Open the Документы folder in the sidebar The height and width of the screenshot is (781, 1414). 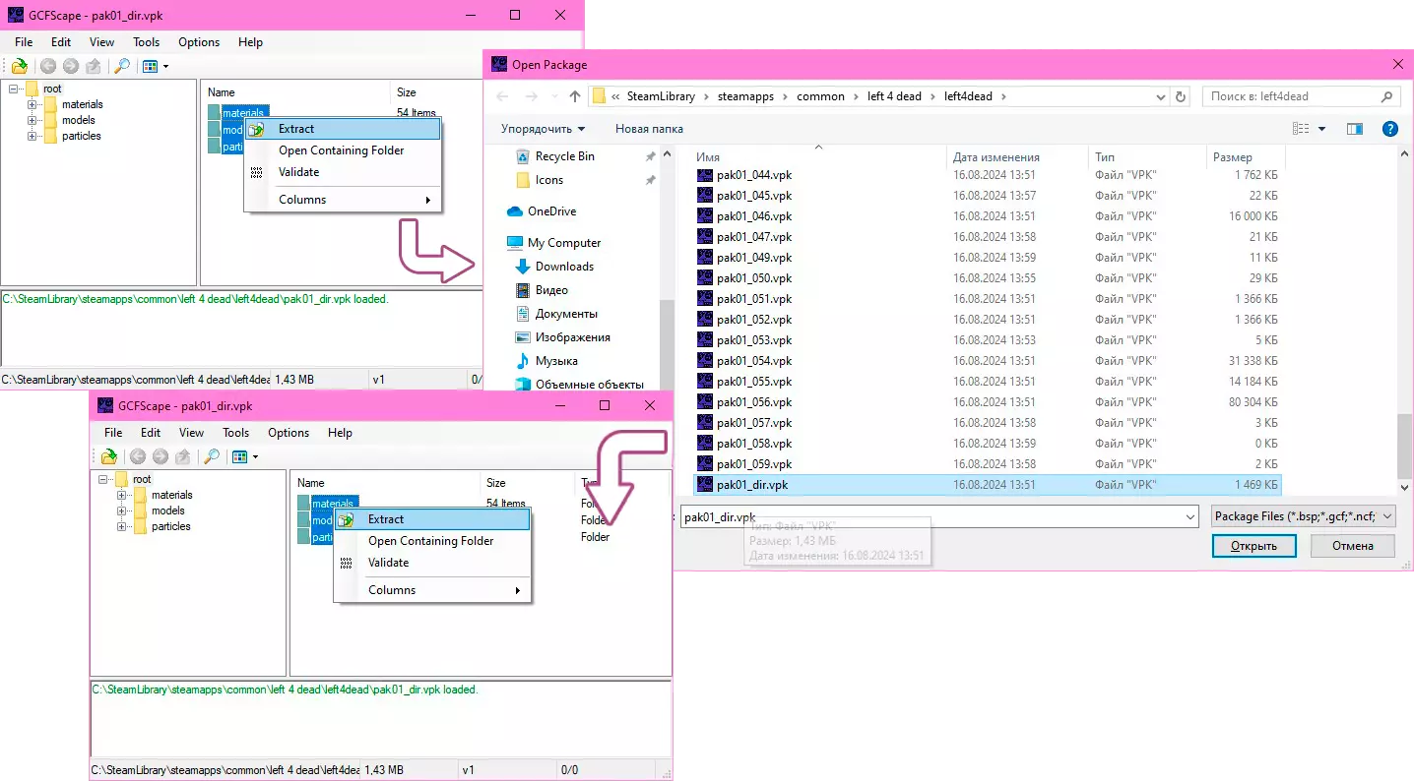[566, 314]
